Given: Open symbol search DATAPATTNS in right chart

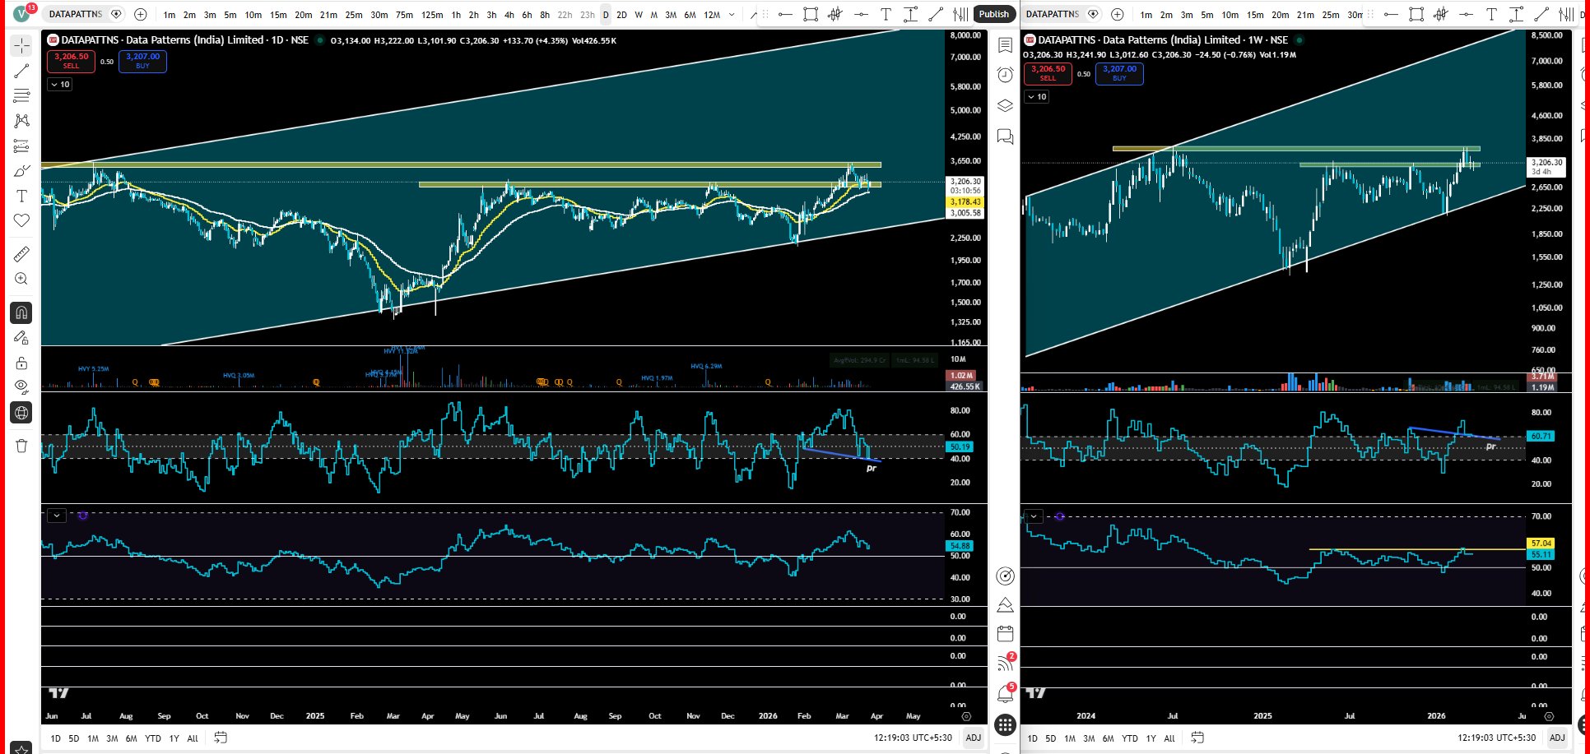Looking at the screenshot, I should coord(1053,14).
